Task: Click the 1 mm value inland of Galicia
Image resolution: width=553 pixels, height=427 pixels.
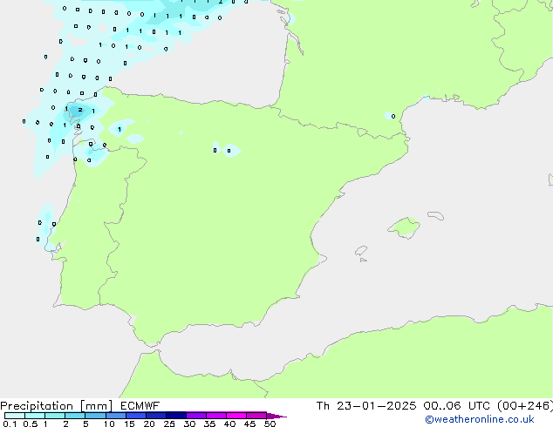Action: click(119, 129)
